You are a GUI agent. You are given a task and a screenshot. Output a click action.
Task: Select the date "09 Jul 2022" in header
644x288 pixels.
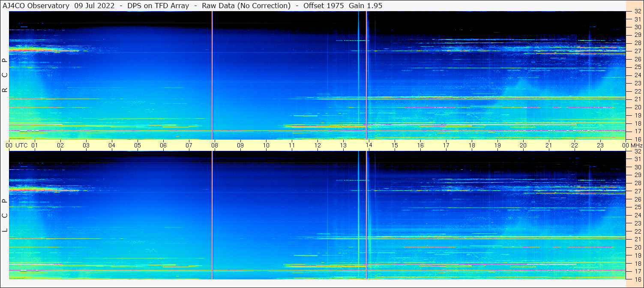click(94, 6)
